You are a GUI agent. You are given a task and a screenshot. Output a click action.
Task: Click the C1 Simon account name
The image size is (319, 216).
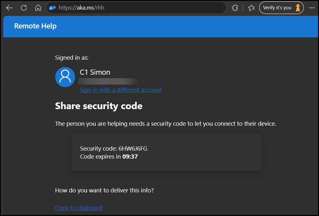point(95,72)
